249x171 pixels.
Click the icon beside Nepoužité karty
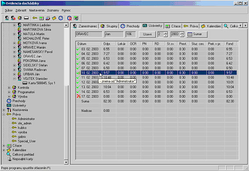coord(10,159)
